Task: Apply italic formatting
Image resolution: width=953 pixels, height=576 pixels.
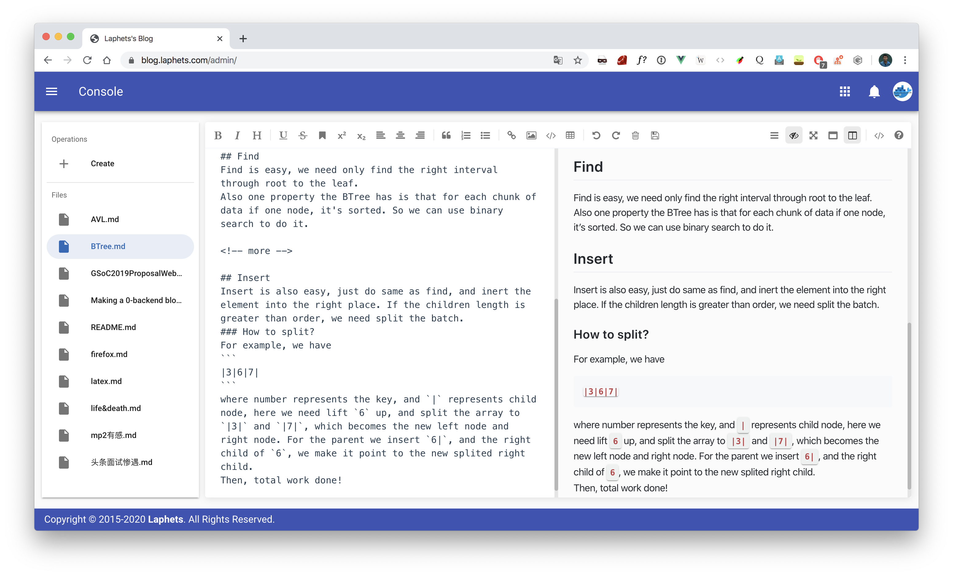Action: pyautogui.click(x=237, y=135)
